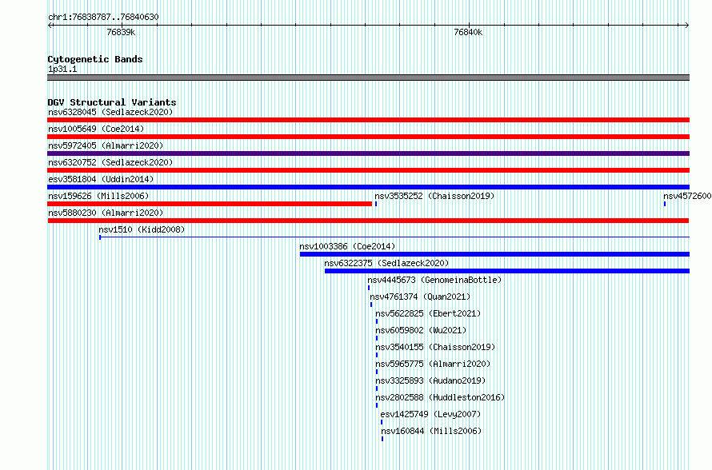This screenshot has width=712, height=470.
Task: Open the nsv5880230 (Almarri2020) label
Action: tap(106, 213)
